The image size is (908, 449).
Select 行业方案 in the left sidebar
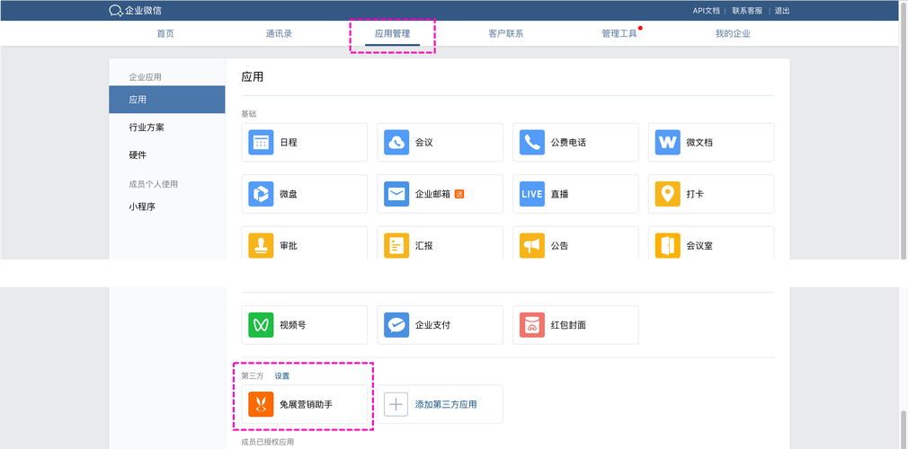147,128
